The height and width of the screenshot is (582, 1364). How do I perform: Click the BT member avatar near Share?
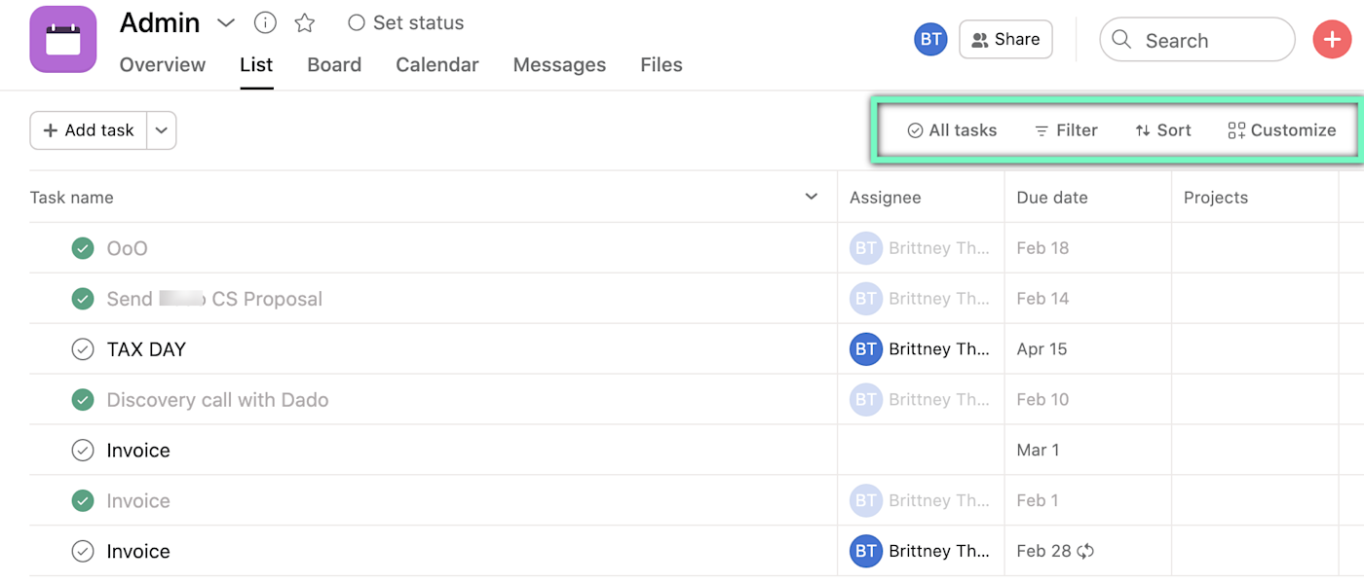click(x=930, y=39)
